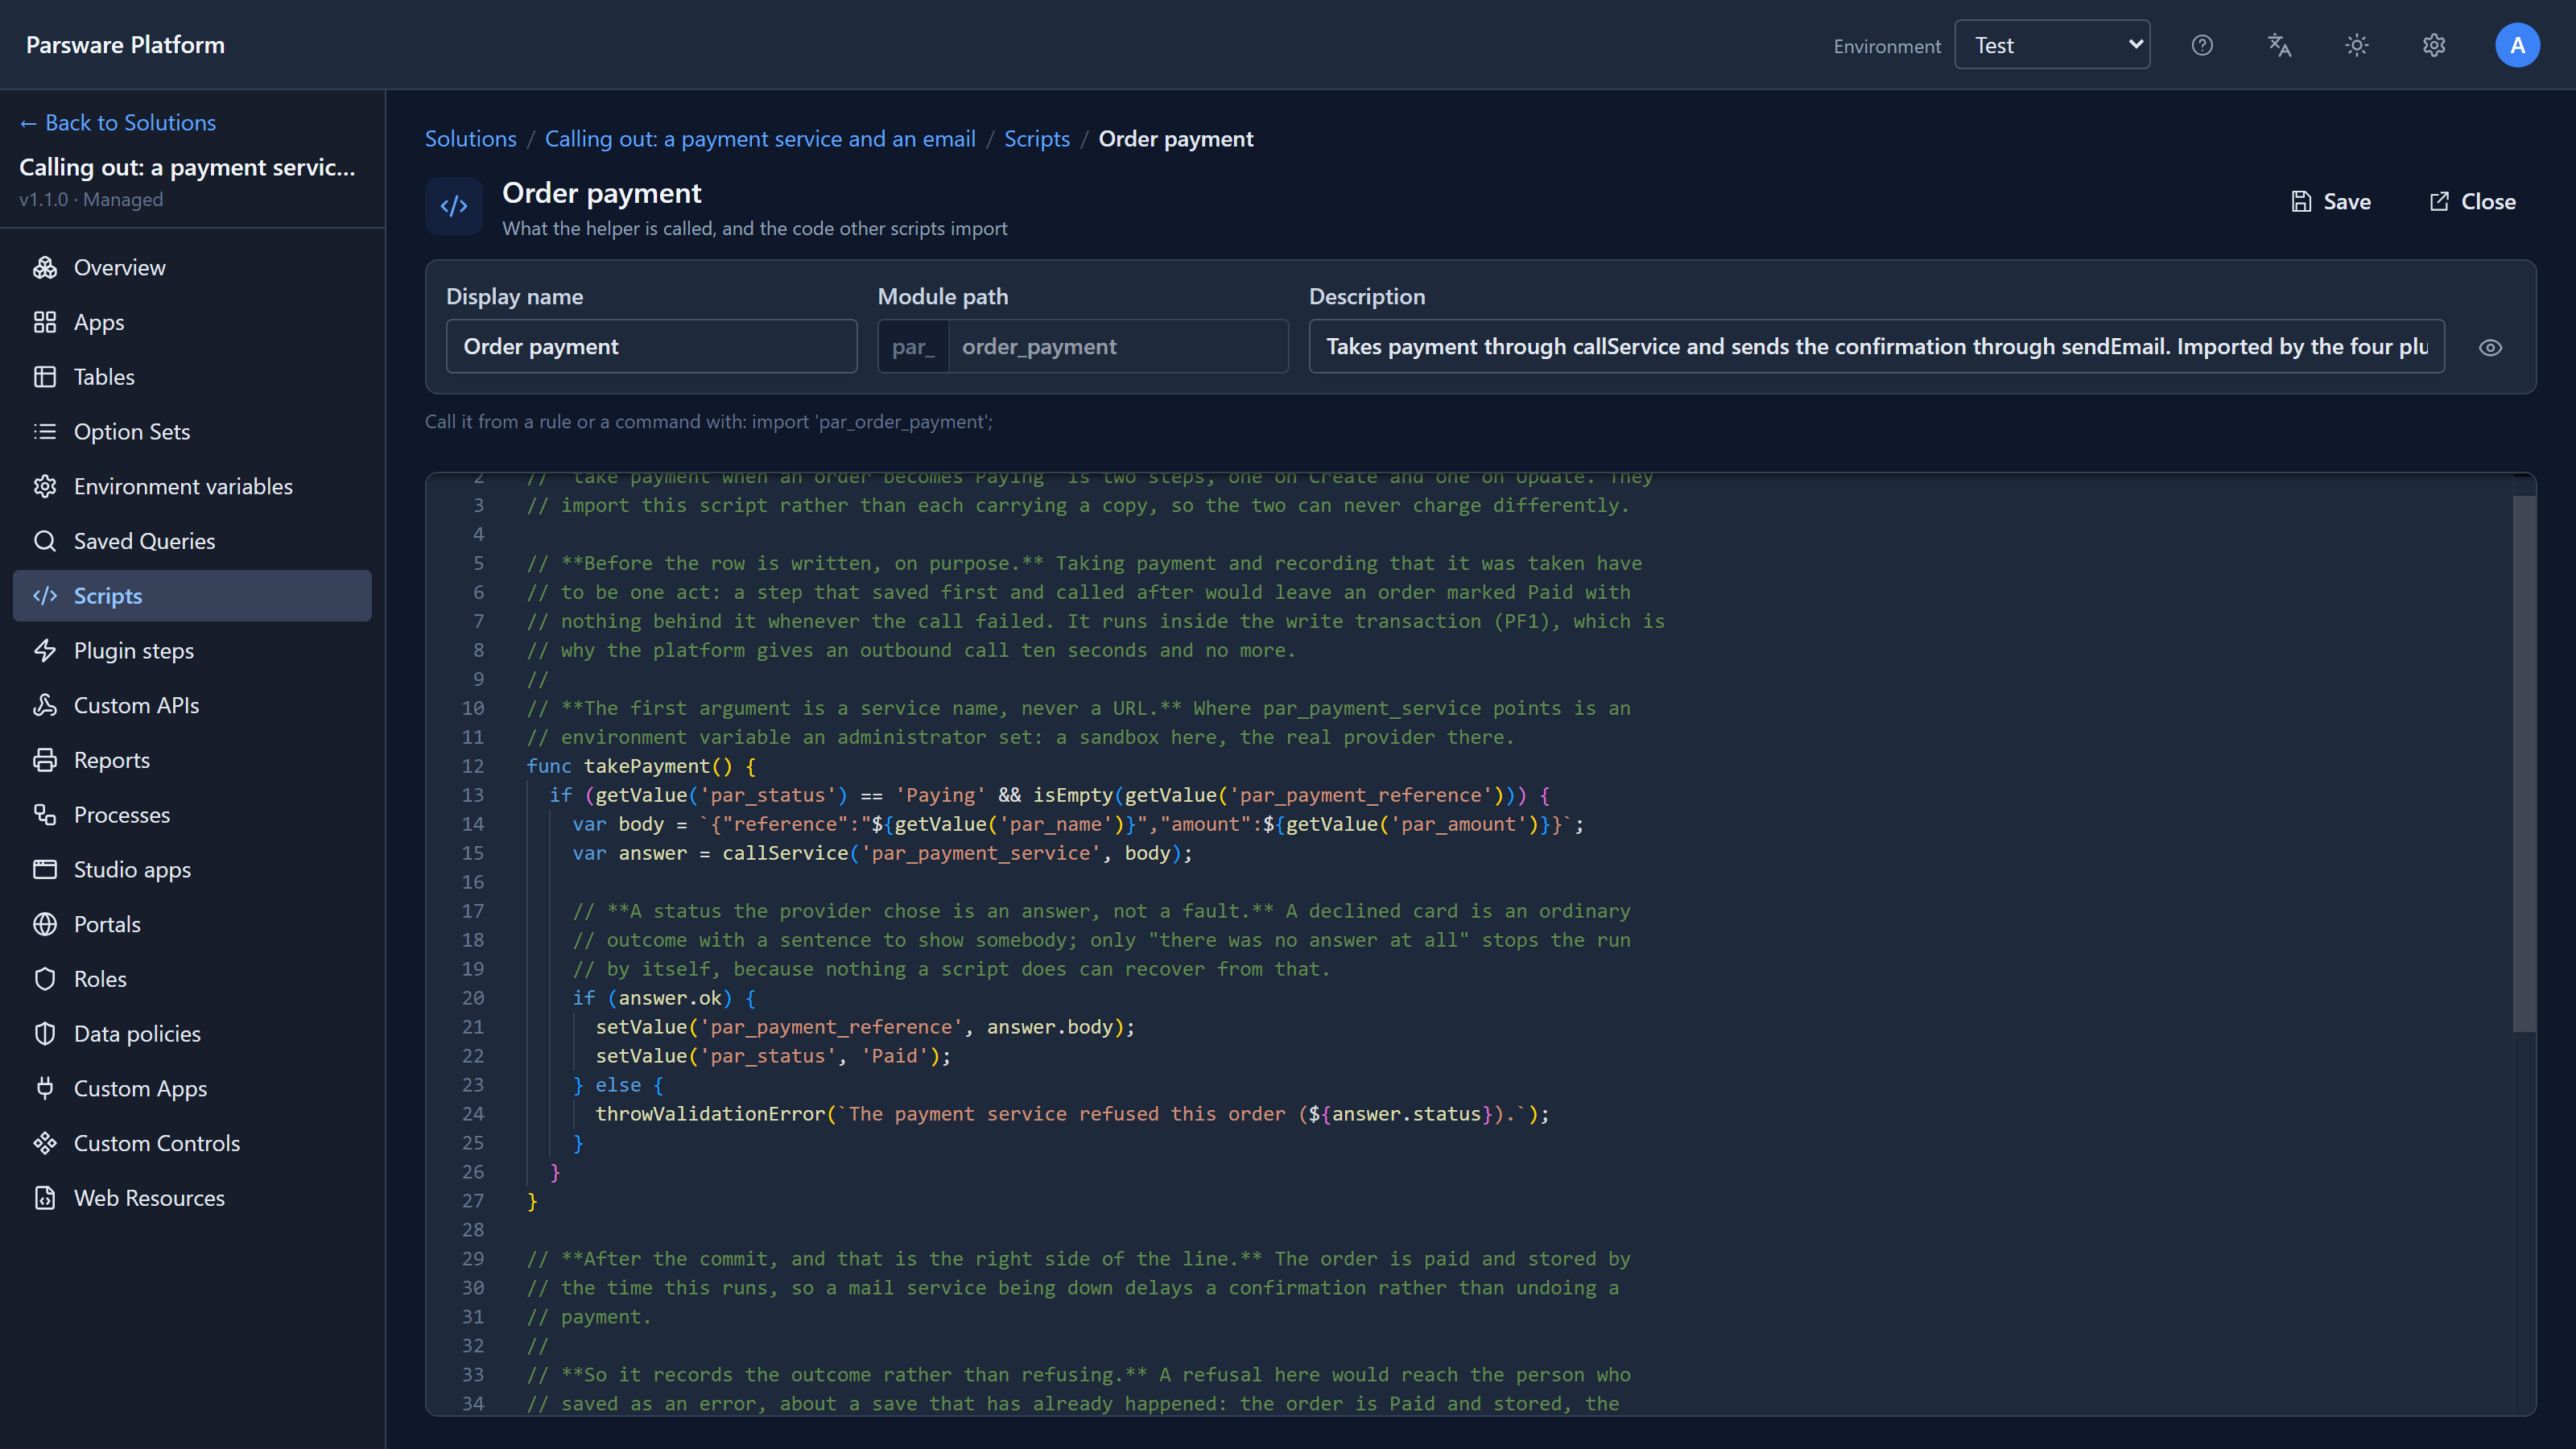This screenshot has width=2576, height=1449.
Task: Click the script code icon beside title
Action: pos(454,206)
